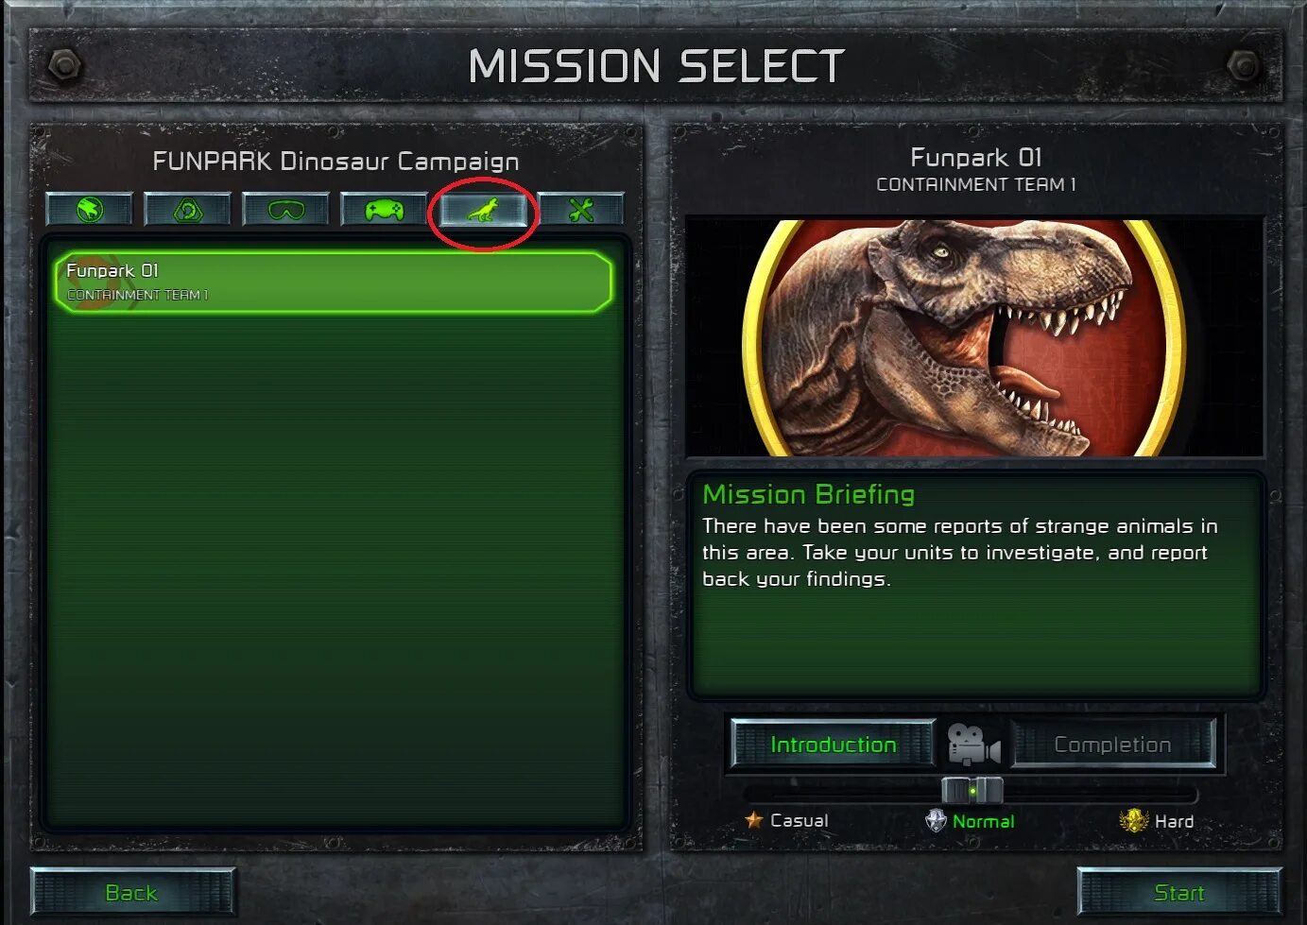The width and height of the screenshot is (1307, 925).
Task: Choose Hard difficulty label
Action: 1174,821
